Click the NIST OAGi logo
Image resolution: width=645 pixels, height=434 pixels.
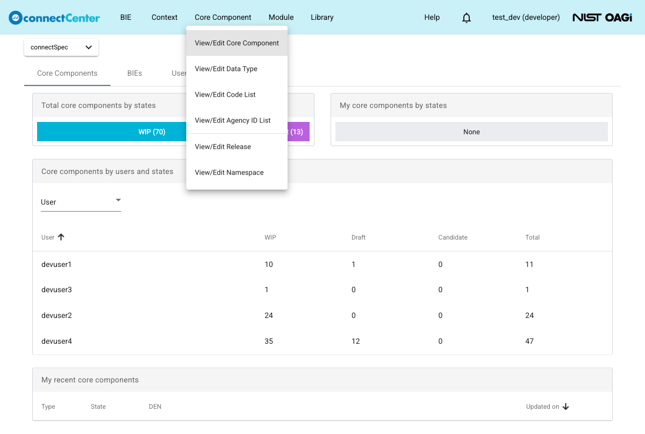(x=602, y=18)
